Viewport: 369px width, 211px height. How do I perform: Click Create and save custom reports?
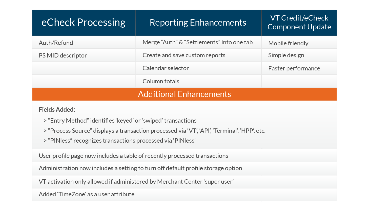coord(184,55)
